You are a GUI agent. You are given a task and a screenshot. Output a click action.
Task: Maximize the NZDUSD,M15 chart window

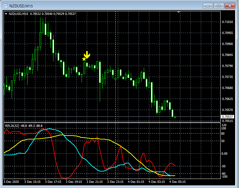[x=219, y=6]
